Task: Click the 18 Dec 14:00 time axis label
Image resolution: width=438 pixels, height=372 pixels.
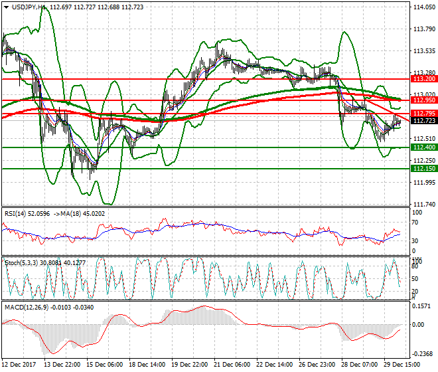Action: pyautogui.click(x=147, y=365)
